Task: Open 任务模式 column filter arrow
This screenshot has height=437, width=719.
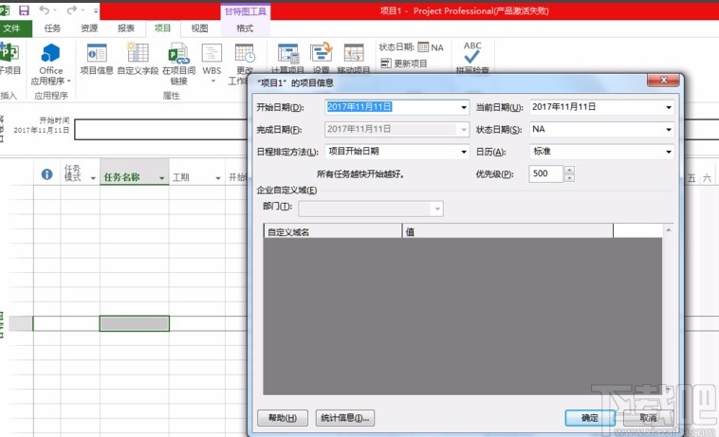Action: pyautogui.click(x=93, y=178)
